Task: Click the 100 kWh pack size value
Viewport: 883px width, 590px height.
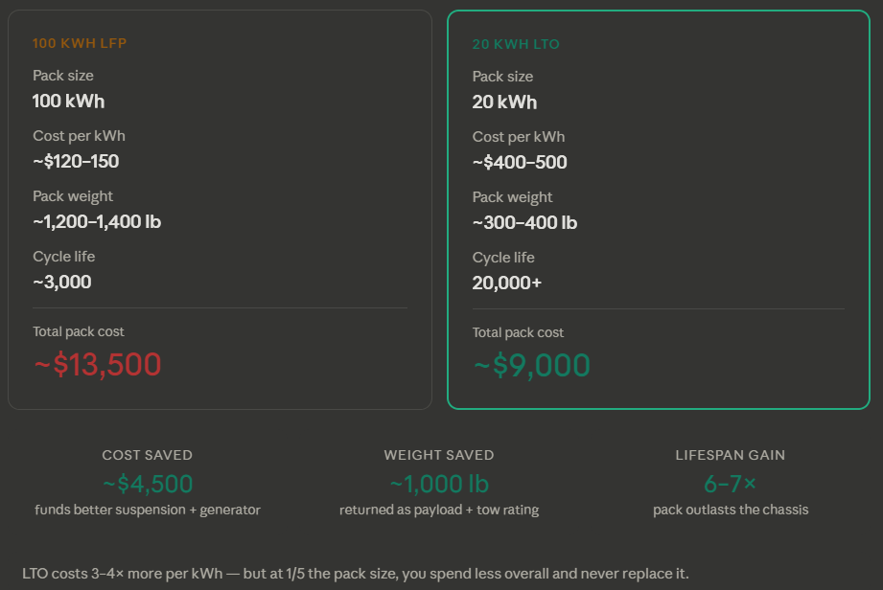Action: coord(68,101)
